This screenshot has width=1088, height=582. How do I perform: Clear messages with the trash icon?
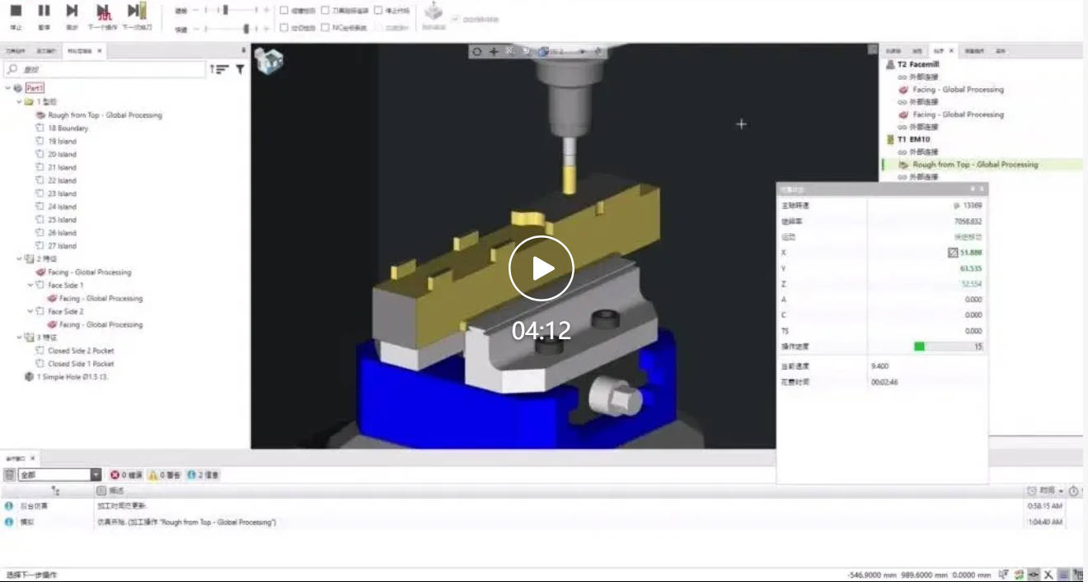9,475
